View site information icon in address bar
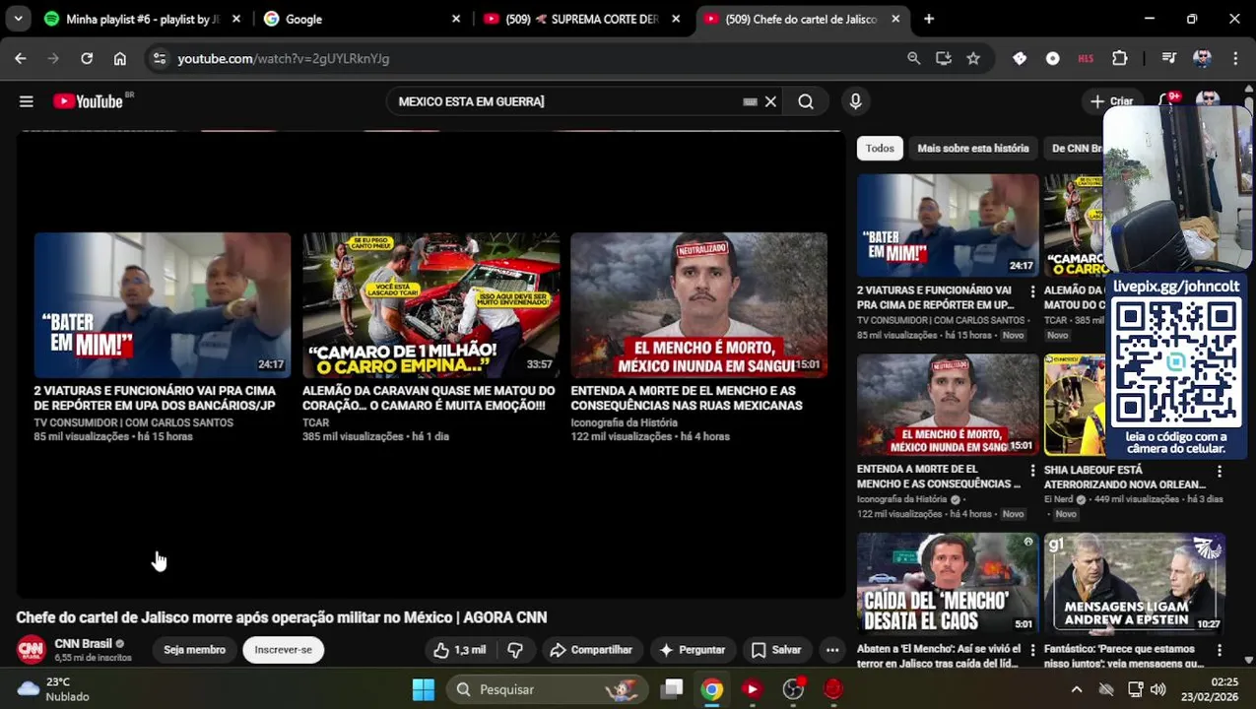 [x=160, y=59]
